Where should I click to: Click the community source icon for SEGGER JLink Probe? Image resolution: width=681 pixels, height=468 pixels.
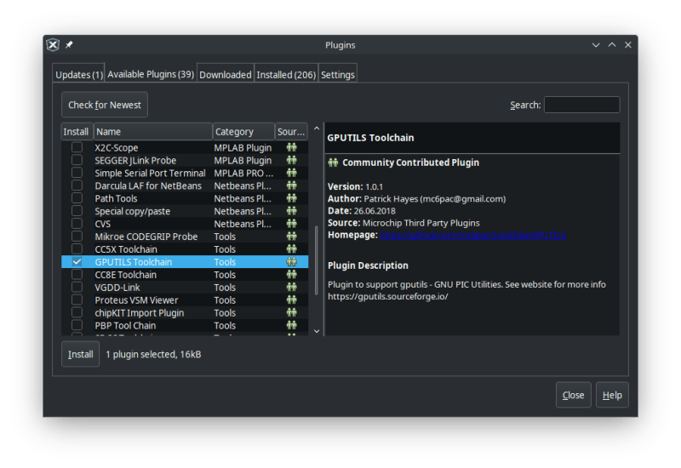pyautogui.click(x=291, y=160)
